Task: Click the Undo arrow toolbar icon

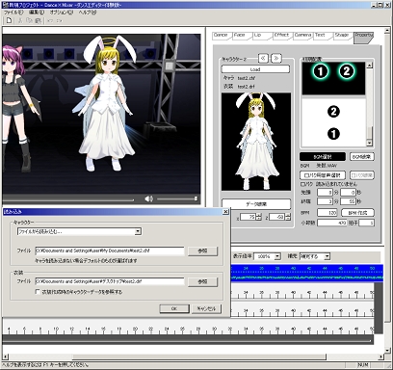Action: tap(50, 21)
